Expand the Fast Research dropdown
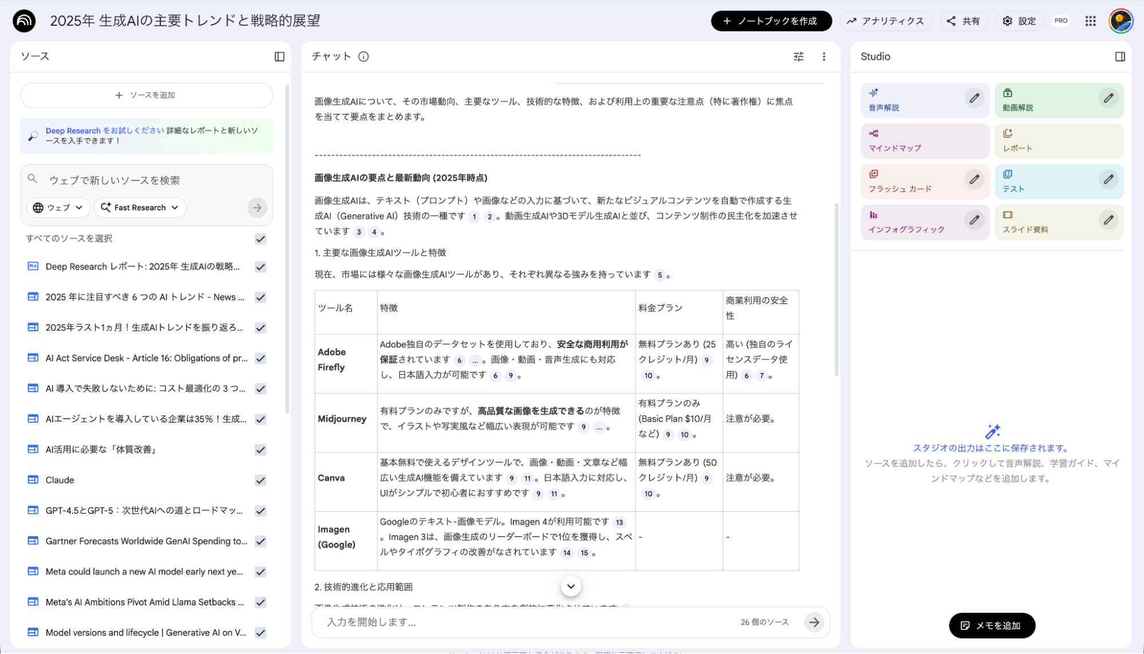Image resolution: width=1144 pixels, height=654 pixels. tap(140, 208)
